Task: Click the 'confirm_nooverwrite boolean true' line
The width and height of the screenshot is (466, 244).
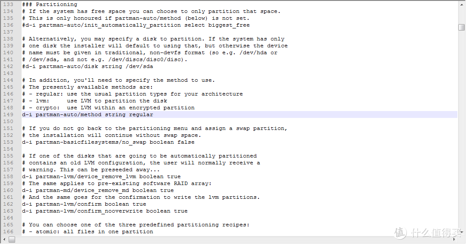Action: pos(104,211)
